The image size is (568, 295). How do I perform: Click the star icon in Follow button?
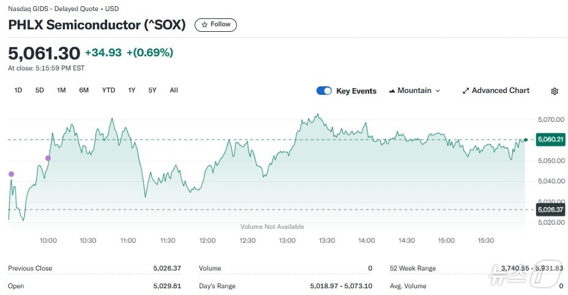click(x=204, y=24)
